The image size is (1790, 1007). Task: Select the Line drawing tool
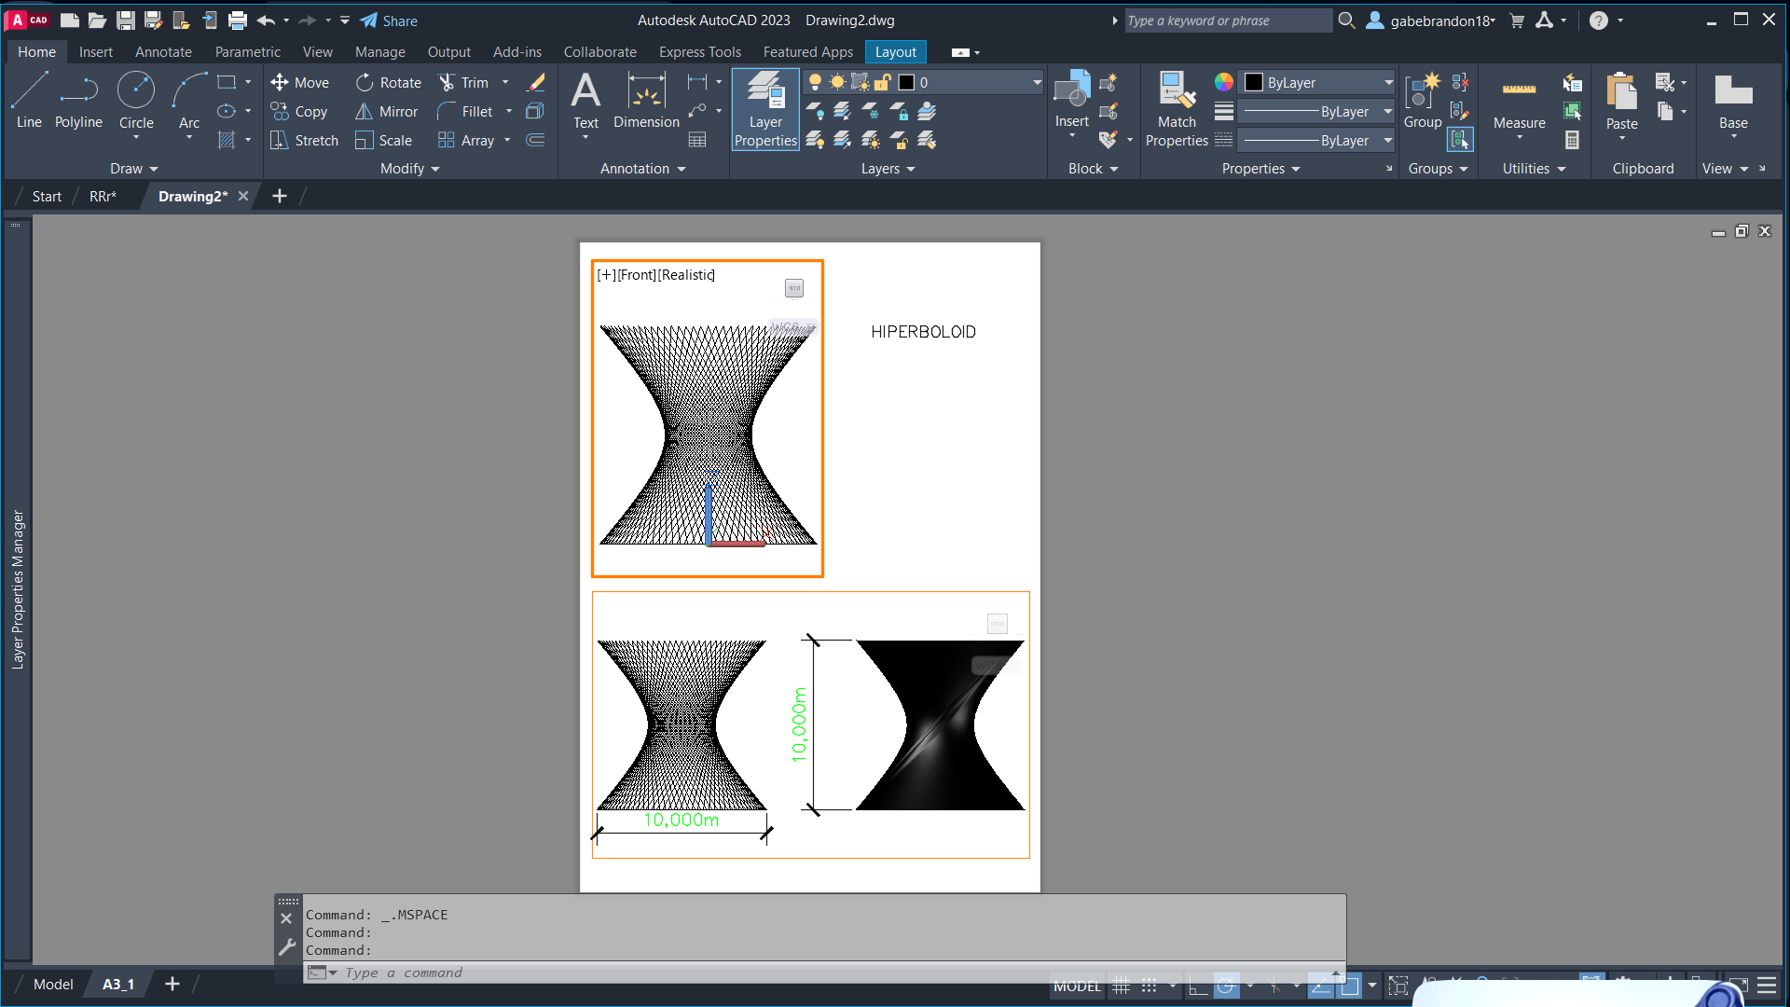(29, 100)
